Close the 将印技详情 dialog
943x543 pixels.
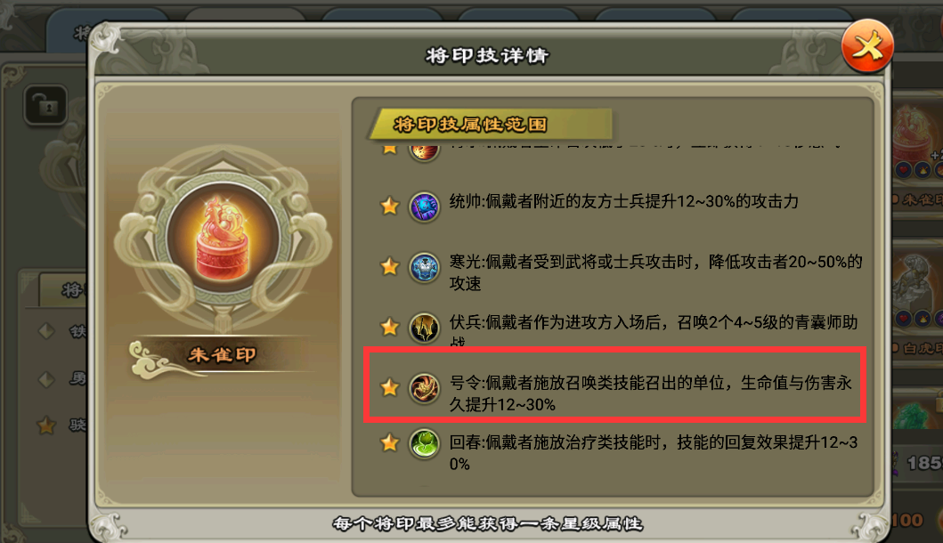point(866,47)
